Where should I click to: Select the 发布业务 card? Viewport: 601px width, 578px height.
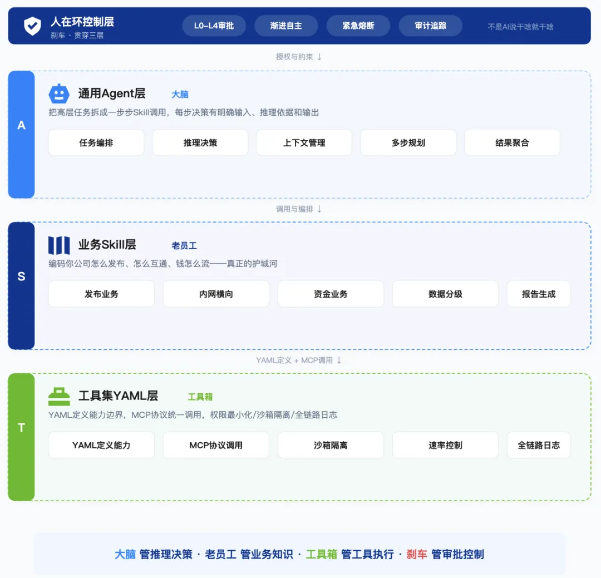[102, 294]
